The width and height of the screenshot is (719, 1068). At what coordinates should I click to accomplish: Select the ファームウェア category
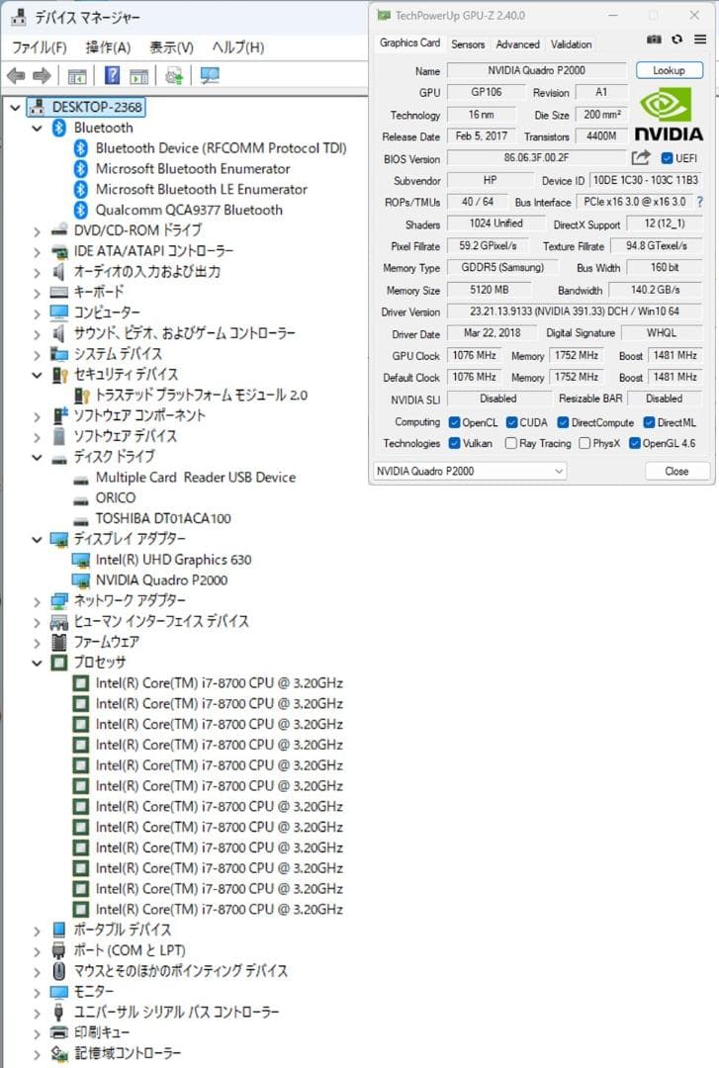pyautogui.click(x=106, y=643)
